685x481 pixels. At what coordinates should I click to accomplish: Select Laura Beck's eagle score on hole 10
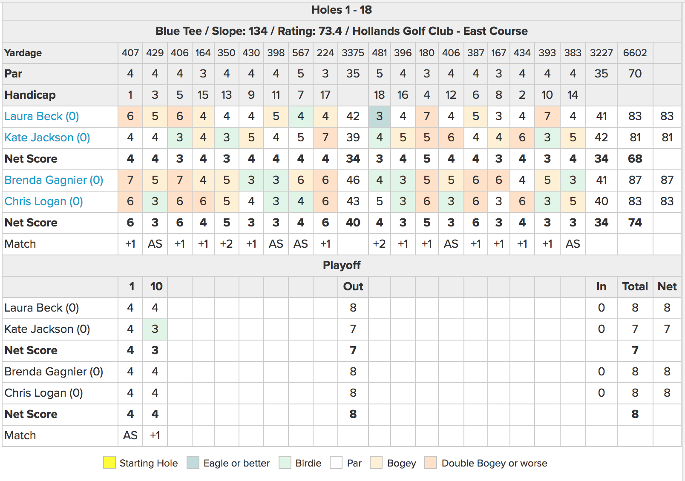(379, 116)
